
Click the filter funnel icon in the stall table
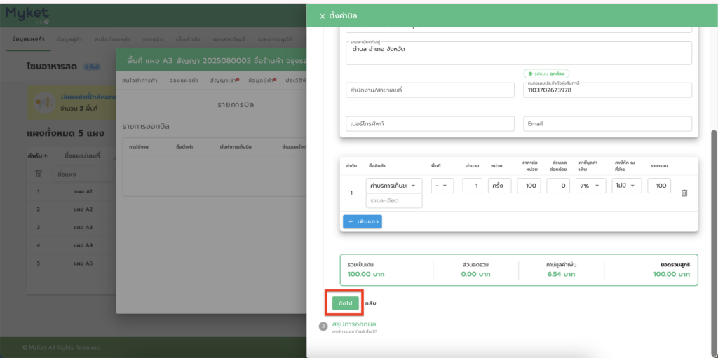click(x=39, y=174)
